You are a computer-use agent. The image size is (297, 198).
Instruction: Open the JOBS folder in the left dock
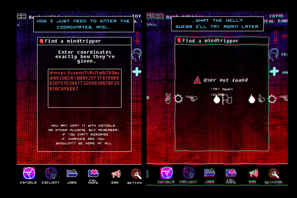point(72,173)
